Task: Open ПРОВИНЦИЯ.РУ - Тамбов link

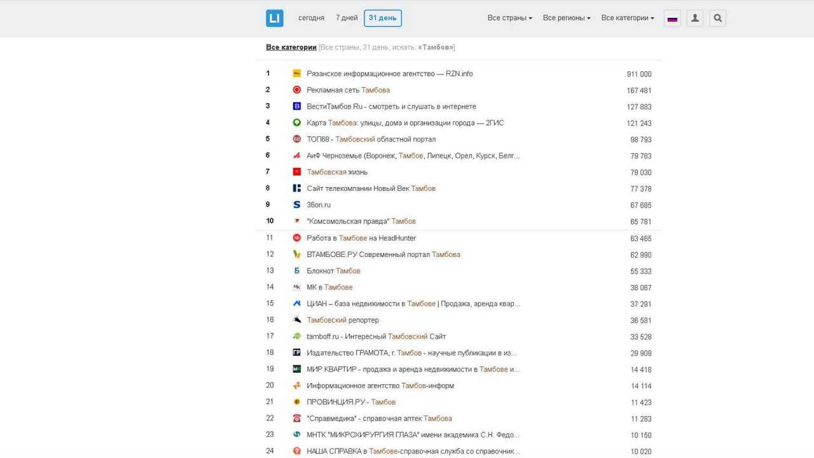Action: 351,402
